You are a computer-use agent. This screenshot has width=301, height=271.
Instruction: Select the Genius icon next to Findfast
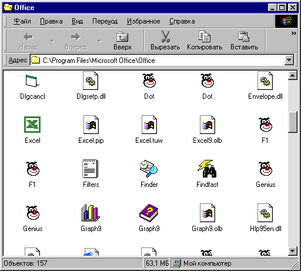(x=266, y=169)
